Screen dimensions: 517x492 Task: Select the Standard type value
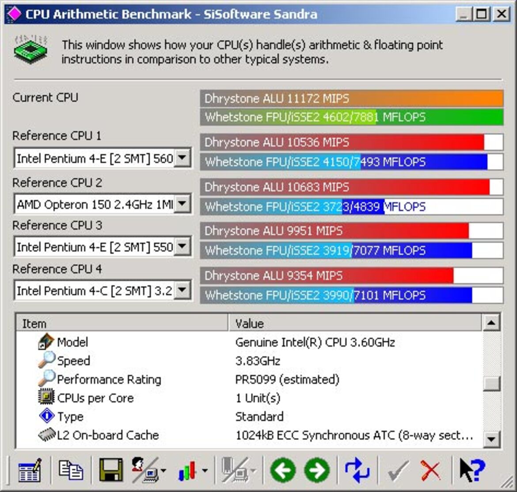click(x=259, y=416)
